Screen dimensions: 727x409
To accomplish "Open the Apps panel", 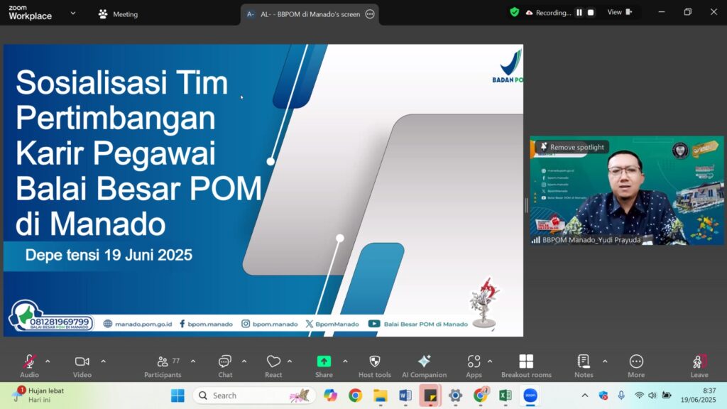I will pos(474,366).
